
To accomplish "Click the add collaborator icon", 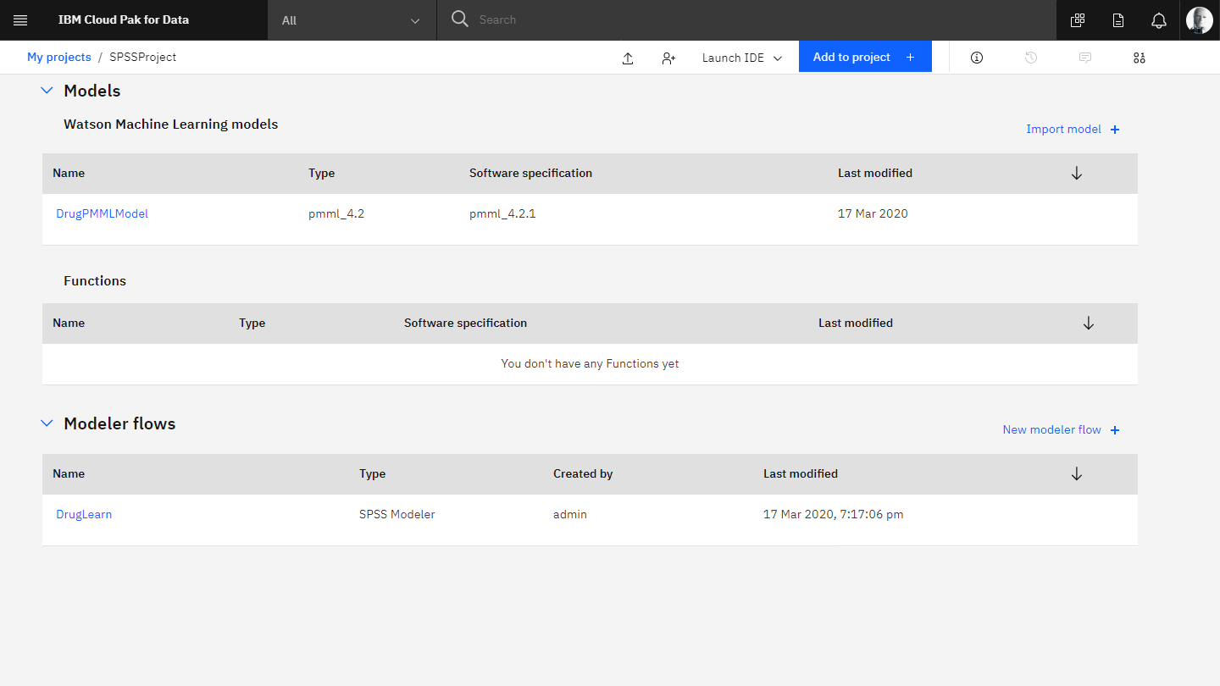I will click(668, 58).
